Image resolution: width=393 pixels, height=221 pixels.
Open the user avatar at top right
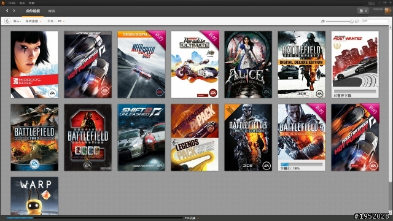click(x=387, y=11)
